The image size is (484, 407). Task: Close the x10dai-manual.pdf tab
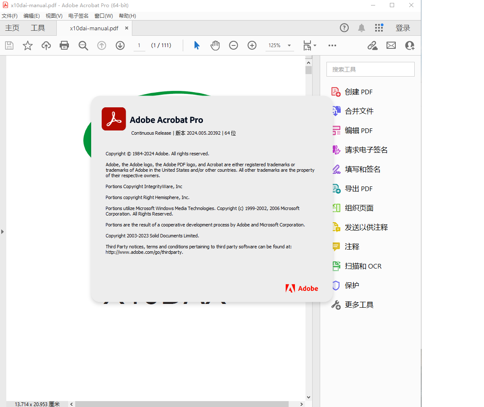click(126, 28)
